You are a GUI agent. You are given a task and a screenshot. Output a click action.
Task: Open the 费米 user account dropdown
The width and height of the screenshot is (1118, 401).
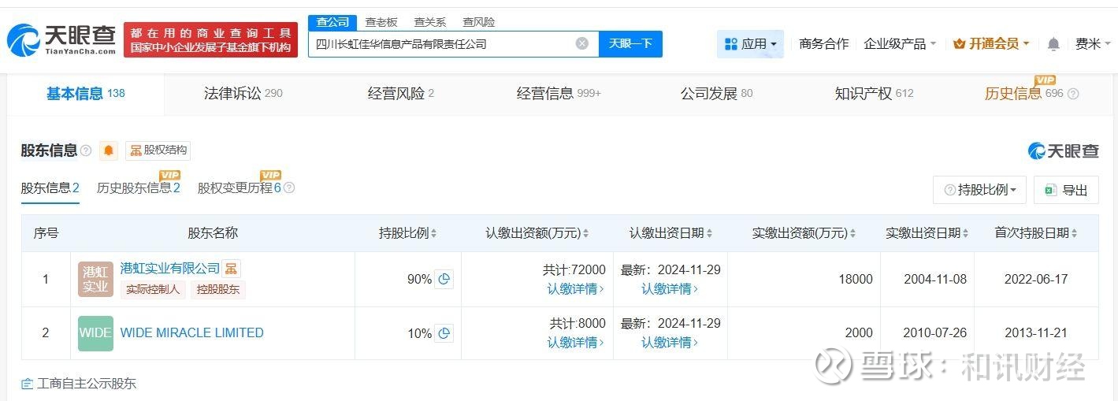coord(1094,44)
